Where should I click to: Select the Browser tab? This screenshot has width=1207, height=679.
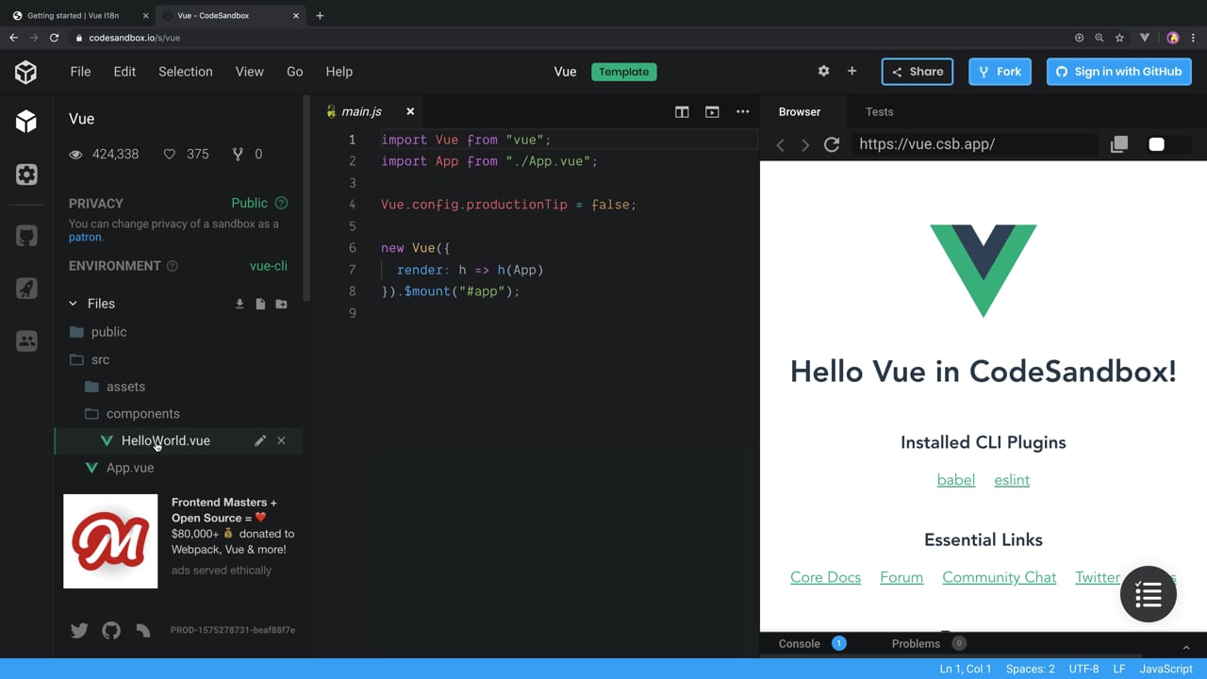800,111
